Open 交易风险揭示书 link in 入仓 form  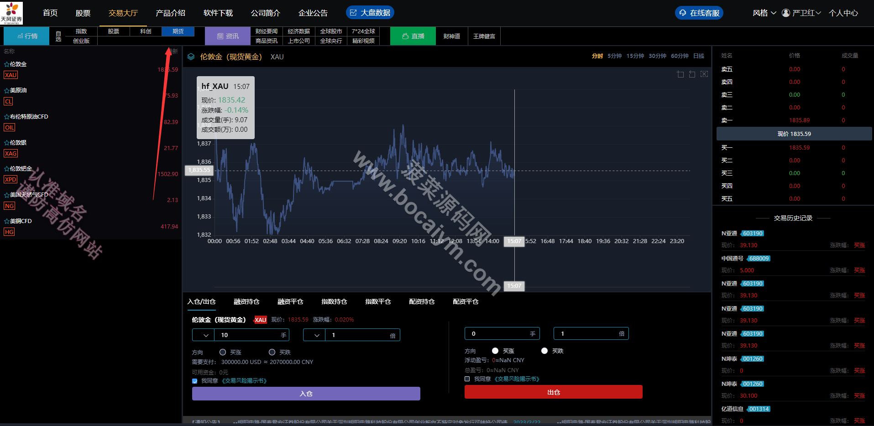pyautogui.click(x=244, y=381)
